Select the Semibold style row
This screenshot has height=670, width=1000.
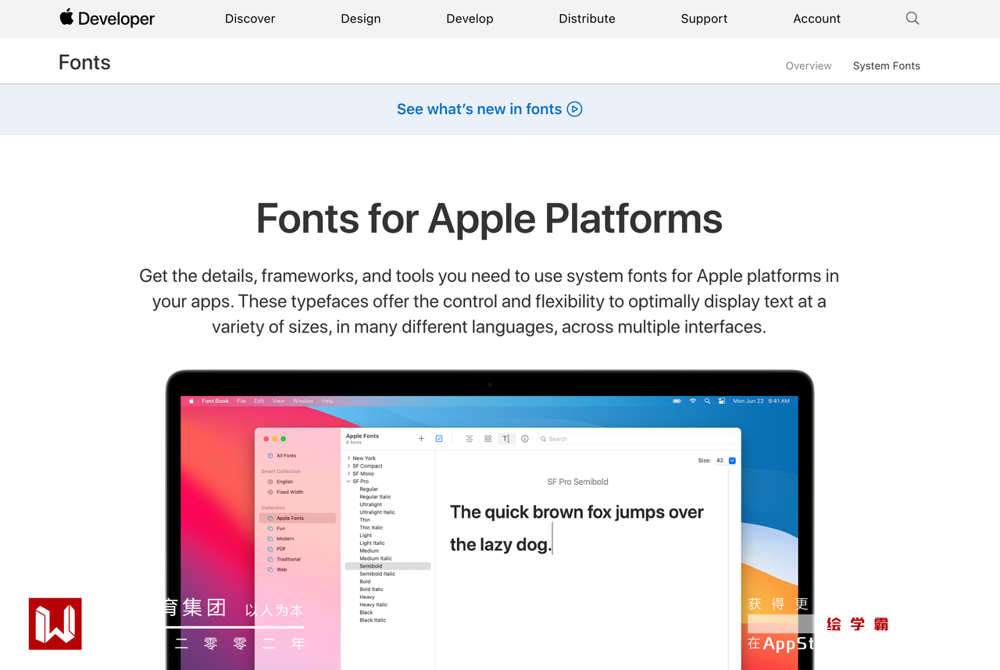point(387,566)
